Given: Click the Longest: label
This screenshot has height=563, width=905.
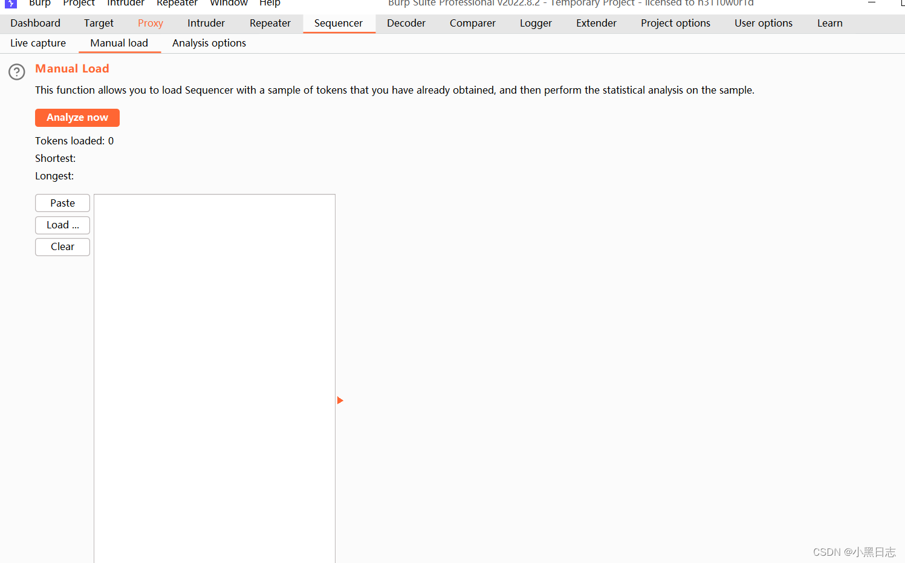Looking at the screenshot, I should click(54, 176).
